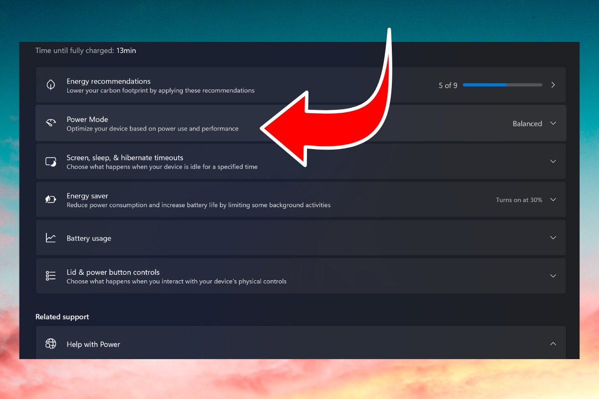Click the '5 of 9' recommendations count
Image resolution: width=599 pixels, height=399 pixels.
448,85
